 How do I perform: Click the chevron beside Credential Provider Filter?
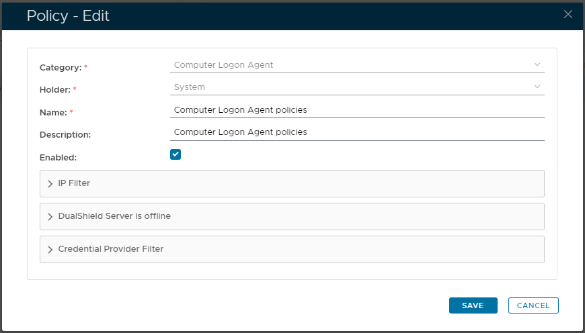[x=50, y=249]
